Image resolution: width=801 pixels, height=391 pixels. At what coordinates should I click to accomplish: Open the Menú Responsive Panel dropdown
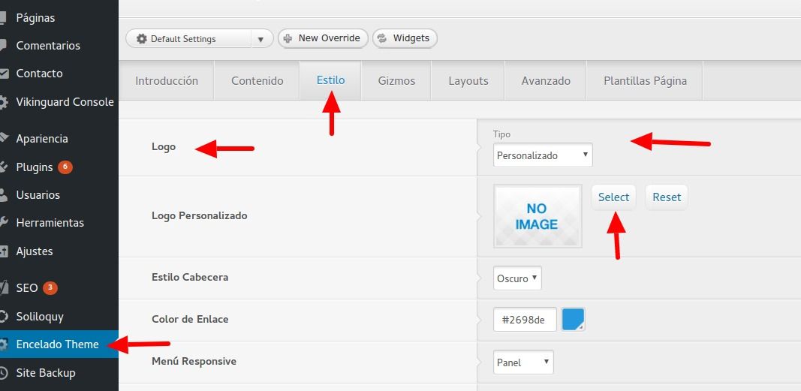[523, 362]
